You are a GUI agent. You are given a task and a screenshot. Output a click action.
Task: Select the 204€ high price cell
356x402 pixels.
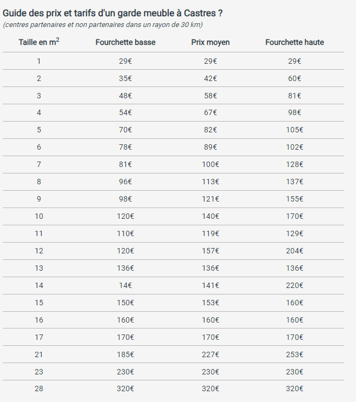pyautogui.click(x=294, y=251)
